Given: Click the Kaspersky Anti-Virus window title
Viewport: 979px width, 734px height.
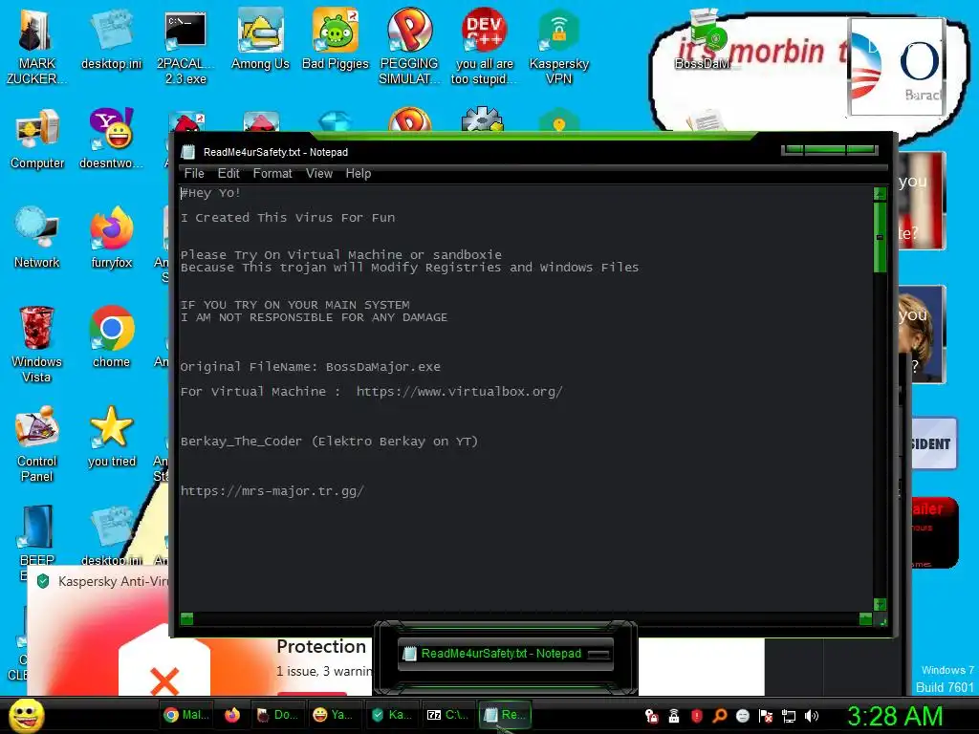Looking at the screenshot, I should (113, 581).
